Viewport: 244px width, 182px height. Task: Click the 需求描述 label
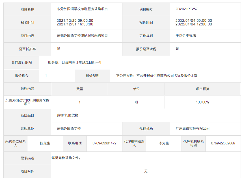point(27,158)
